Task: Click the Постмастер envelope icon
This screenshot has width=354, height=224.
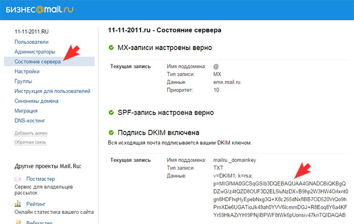Action: [x=18, y=179]
